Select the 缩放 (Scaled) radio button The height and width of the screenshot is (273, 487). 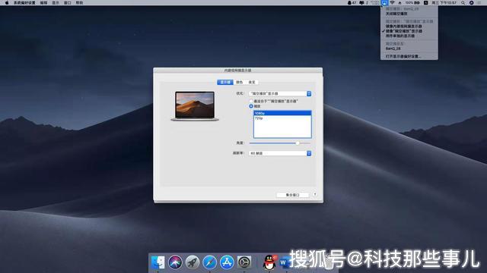(251, 106)
